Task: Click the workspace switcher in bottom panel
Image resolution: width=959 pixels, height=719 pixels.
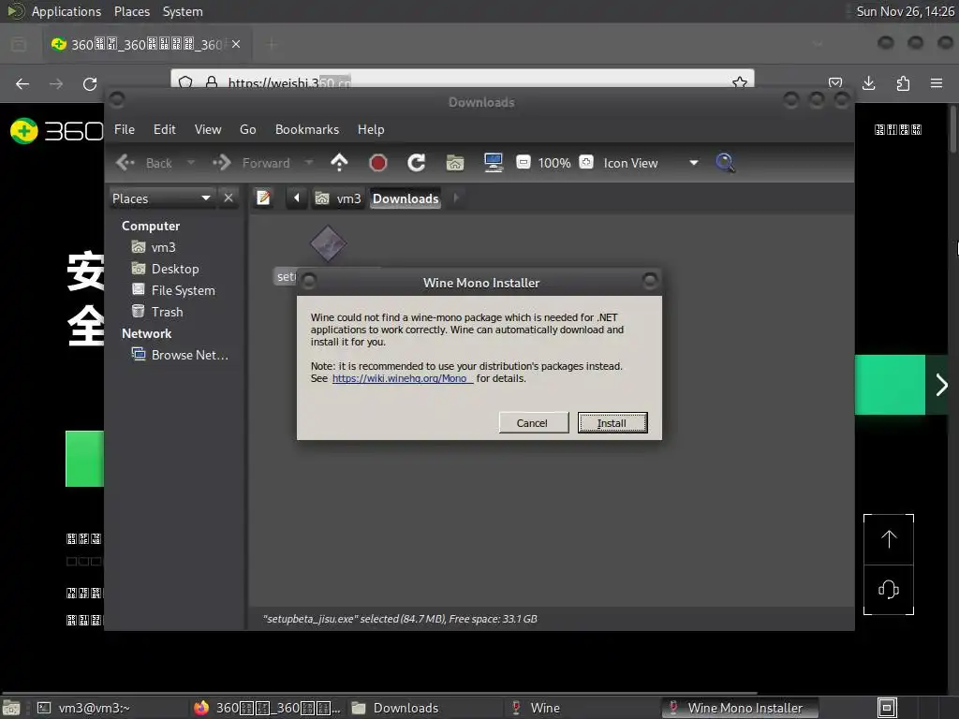Action: click(x=888, y=708)
